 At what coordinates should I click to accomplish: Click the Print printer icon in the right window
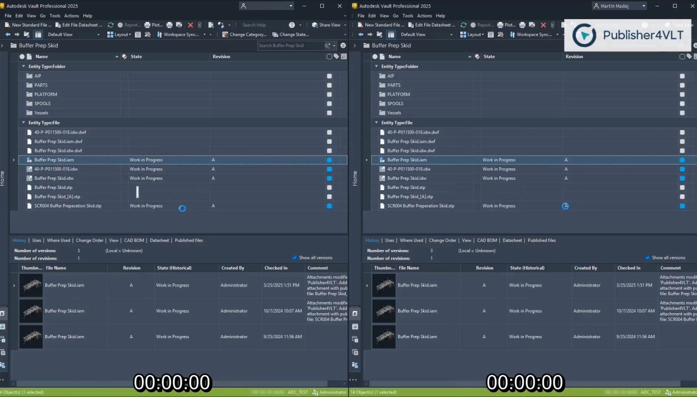click(522, 25)
